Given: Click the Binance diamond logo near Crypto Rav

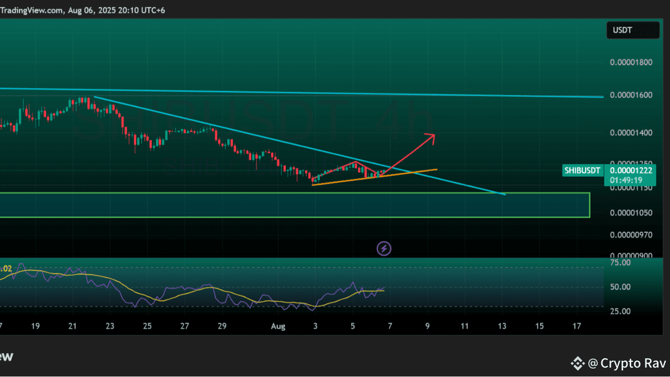Looking at the screenshot, I should pos(578,363).
